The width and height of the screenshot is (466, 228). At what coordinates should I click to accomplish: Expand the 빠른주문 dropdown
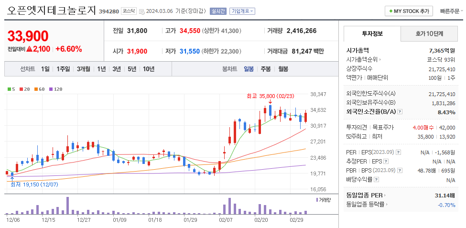(x=452, y=11)
